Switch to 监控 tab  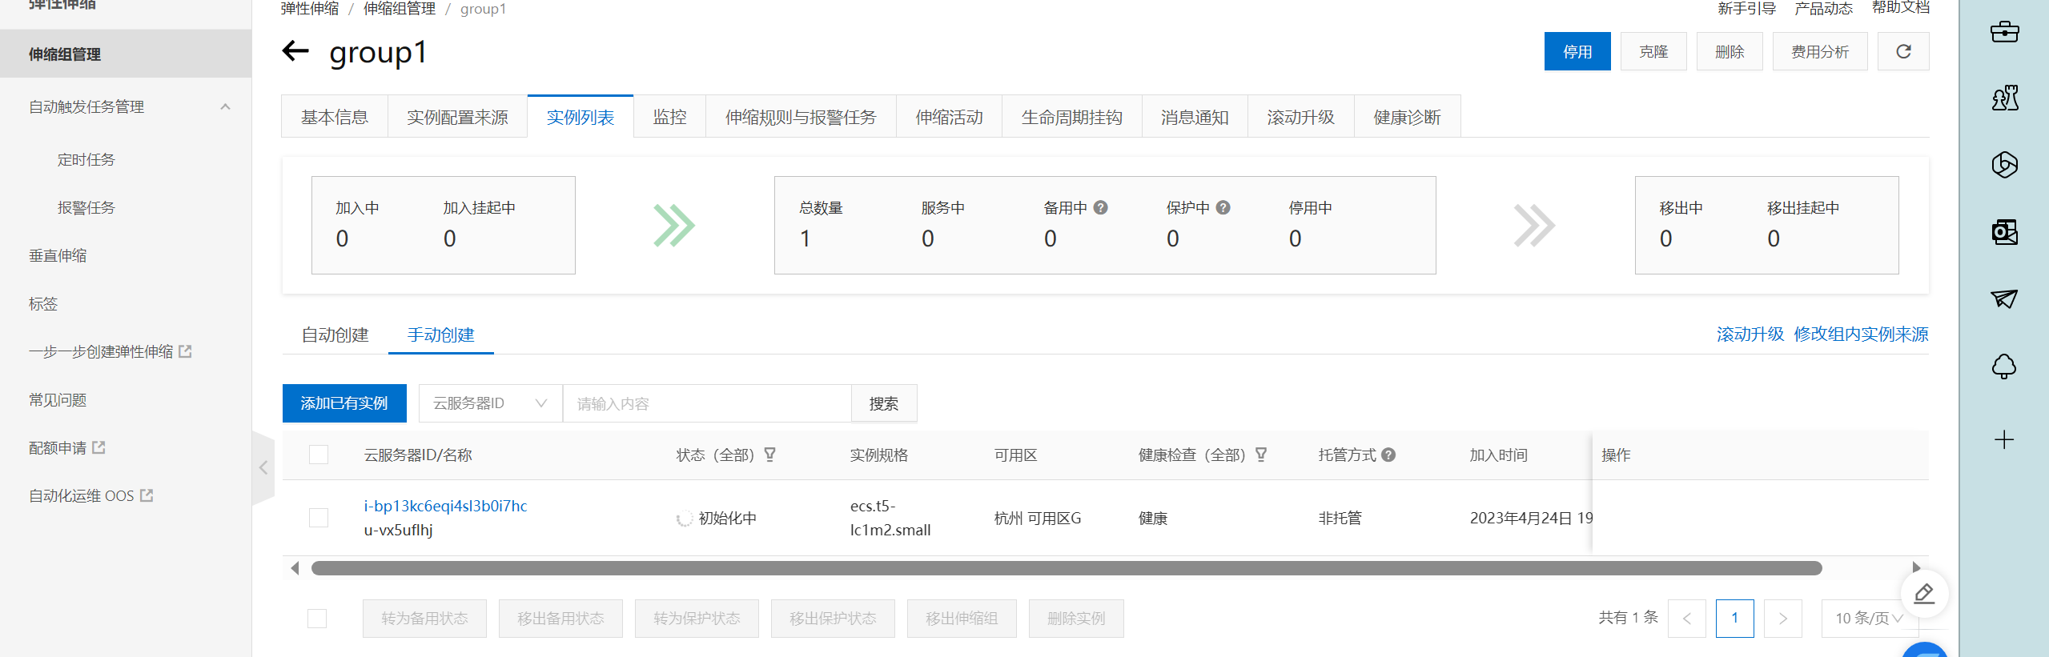pyautogui.click(x=669, y=117)
